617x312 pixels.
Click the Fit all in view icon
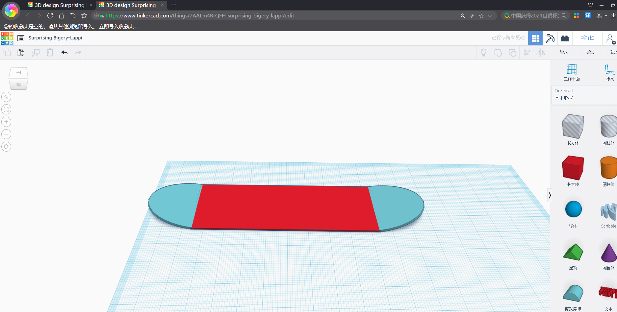coord(6,109)
